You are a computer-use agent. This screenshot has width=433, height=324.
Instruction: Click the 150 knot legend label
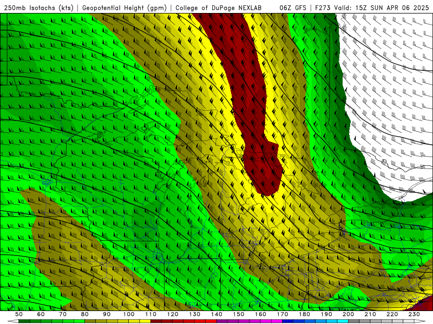(239, 314)
